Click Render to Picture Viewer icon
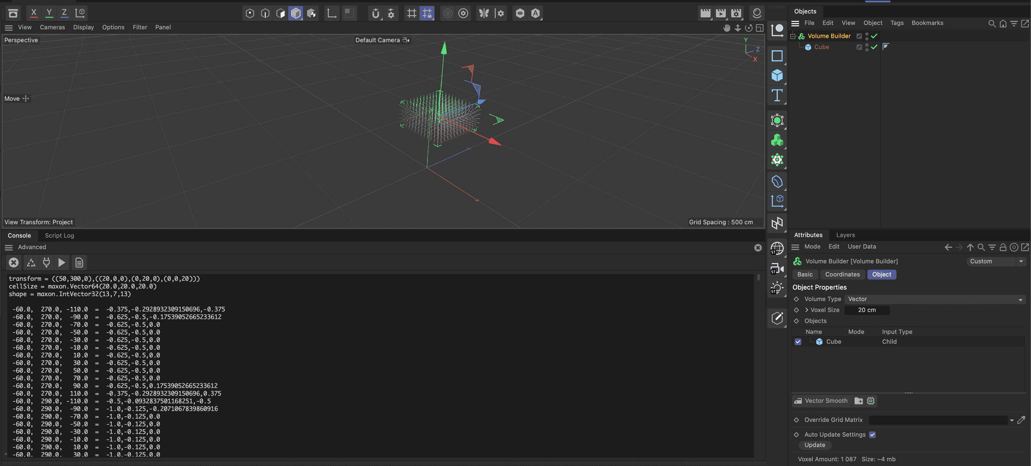The width and height of the screenshot is (1031, 466). point(721,14)
